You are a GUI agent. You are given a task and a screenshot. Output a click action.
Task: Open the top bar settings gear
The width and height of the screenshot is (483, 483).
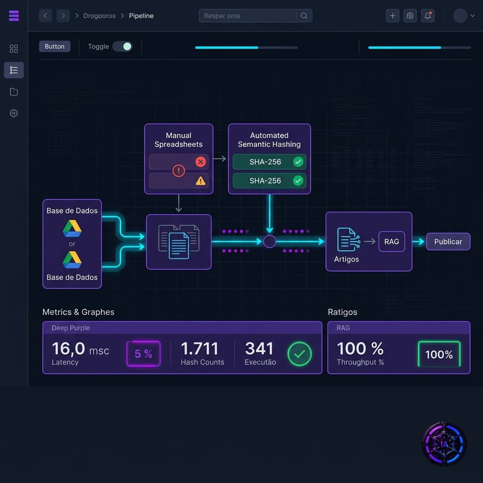pos(410,16)
